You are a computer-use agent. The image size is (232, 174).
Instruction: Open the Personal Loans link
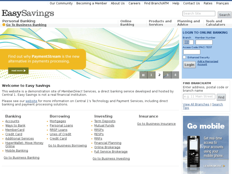(x=61, y=125)
